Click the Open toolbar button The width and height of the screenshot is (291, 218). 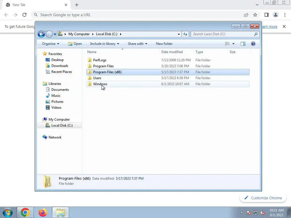coord(75,44)
